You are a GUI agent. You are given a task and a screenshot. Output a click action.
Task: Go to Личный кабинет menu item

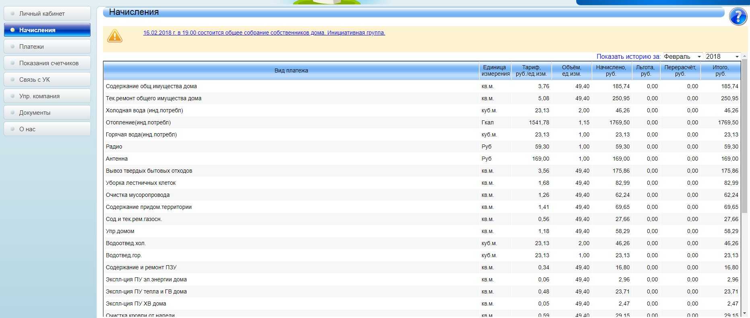coord(47,14)
